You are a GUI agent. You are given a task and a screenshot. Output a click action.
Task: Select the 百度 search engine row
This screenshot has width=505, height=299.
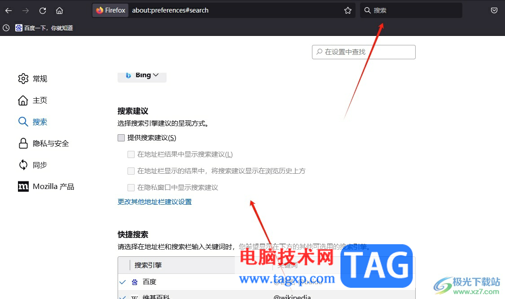click(266, 282)
